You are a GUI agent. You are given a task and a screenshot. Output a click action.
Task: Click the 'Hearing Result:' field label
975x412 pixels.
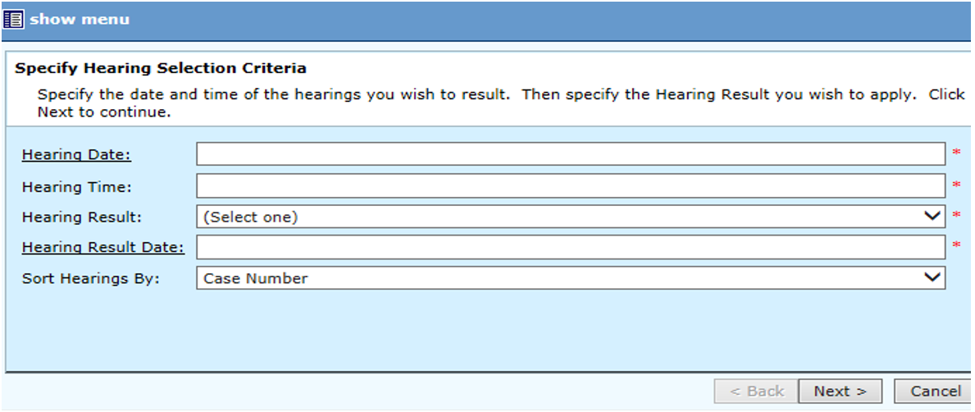(82, 217)
